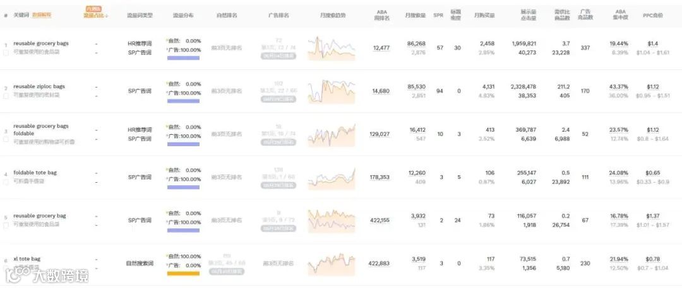Open the xl tote bag search trend chart
Viewport: 682px width, 288px height.
pos(332,263)
